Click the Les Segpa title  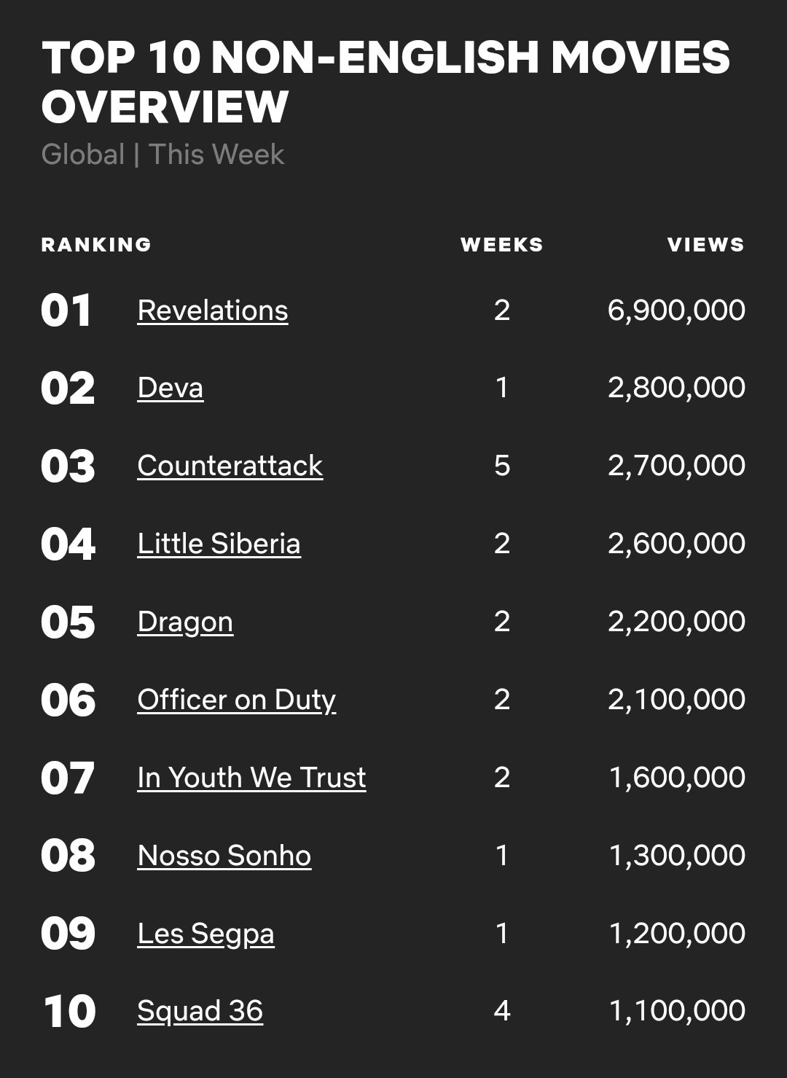205,934
